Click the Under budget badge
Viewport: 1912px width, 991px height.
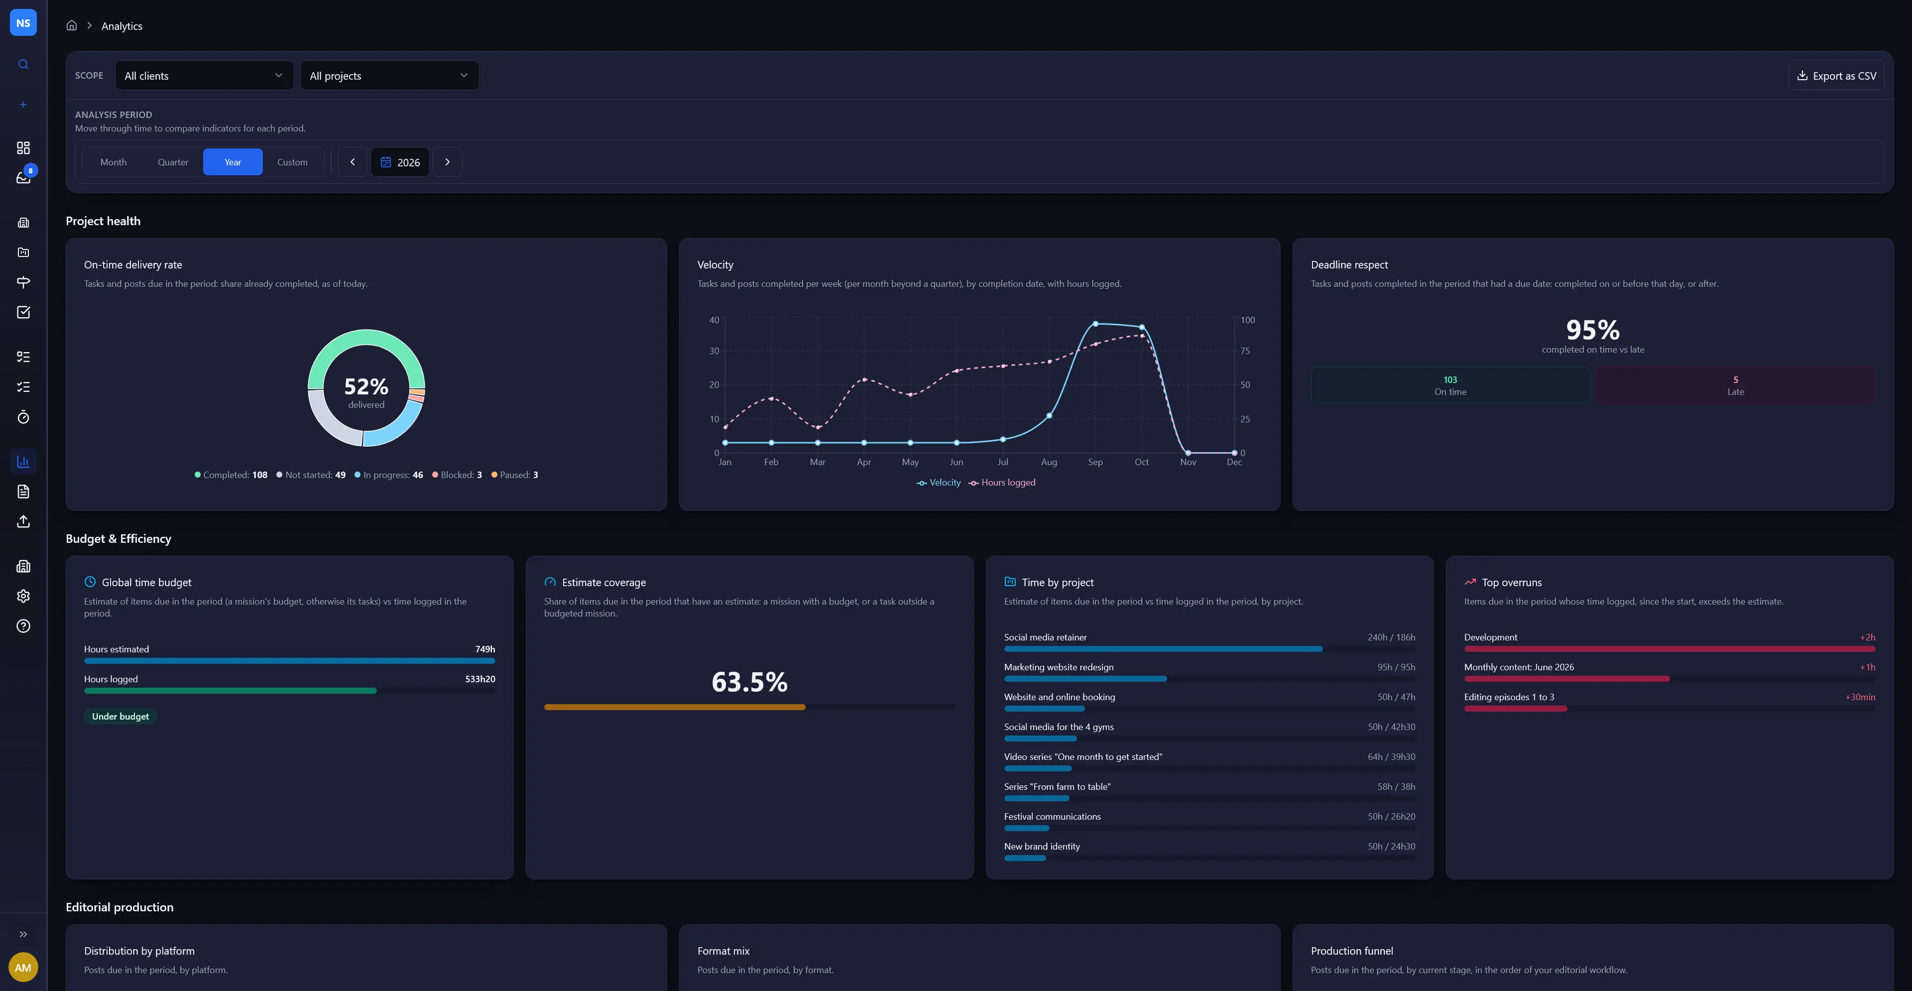click(x=120, y=716)
